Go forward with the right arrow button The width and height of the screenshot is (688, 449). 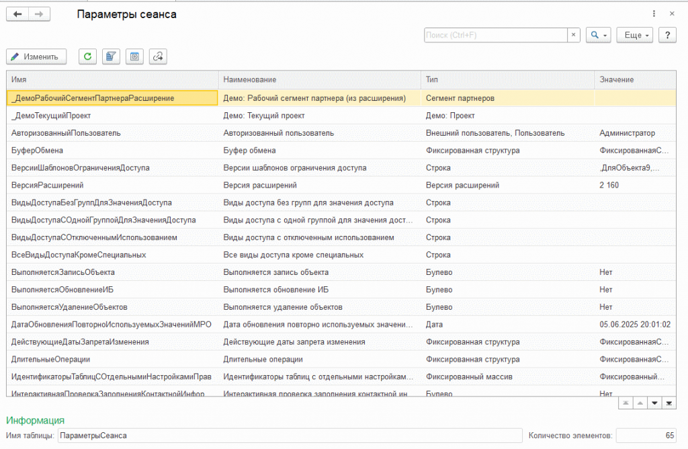(x=40, y=14)
